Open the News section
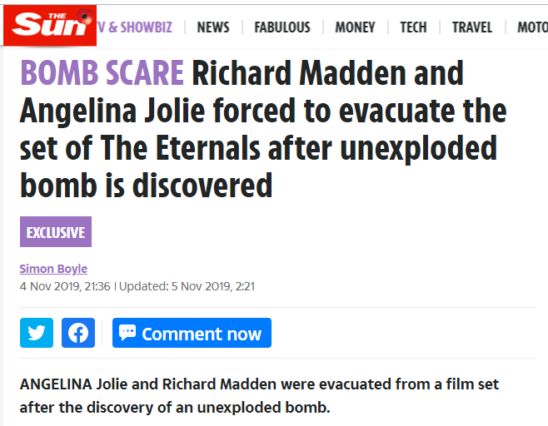The width and height of the screenshot is (548, 426). (x=213, y=27)
